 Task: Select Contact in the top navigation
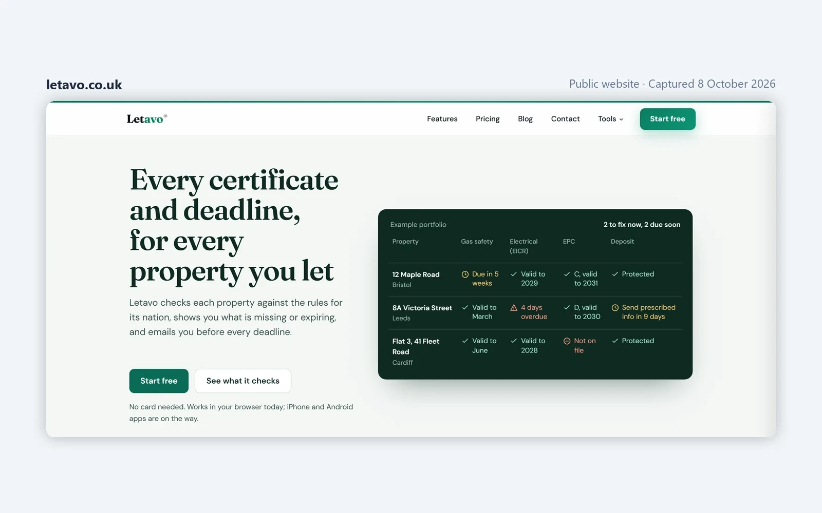pyautogui.click(x=565, y=119)
